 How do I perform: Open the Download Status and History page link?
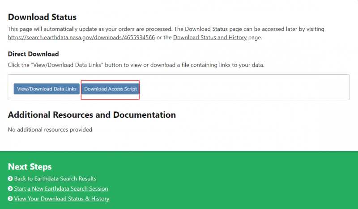point(209,38)
